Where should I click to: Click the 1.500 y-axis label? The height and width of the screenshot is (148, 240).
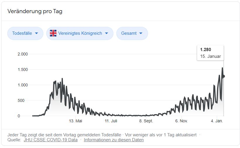23,69
